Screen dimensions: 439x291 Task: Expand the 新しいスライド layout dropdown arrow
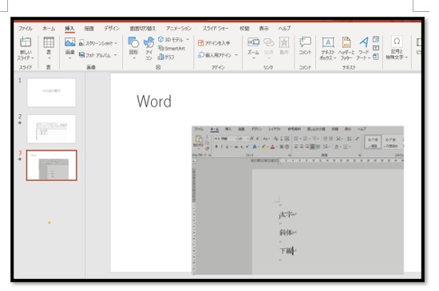[33, 58]
